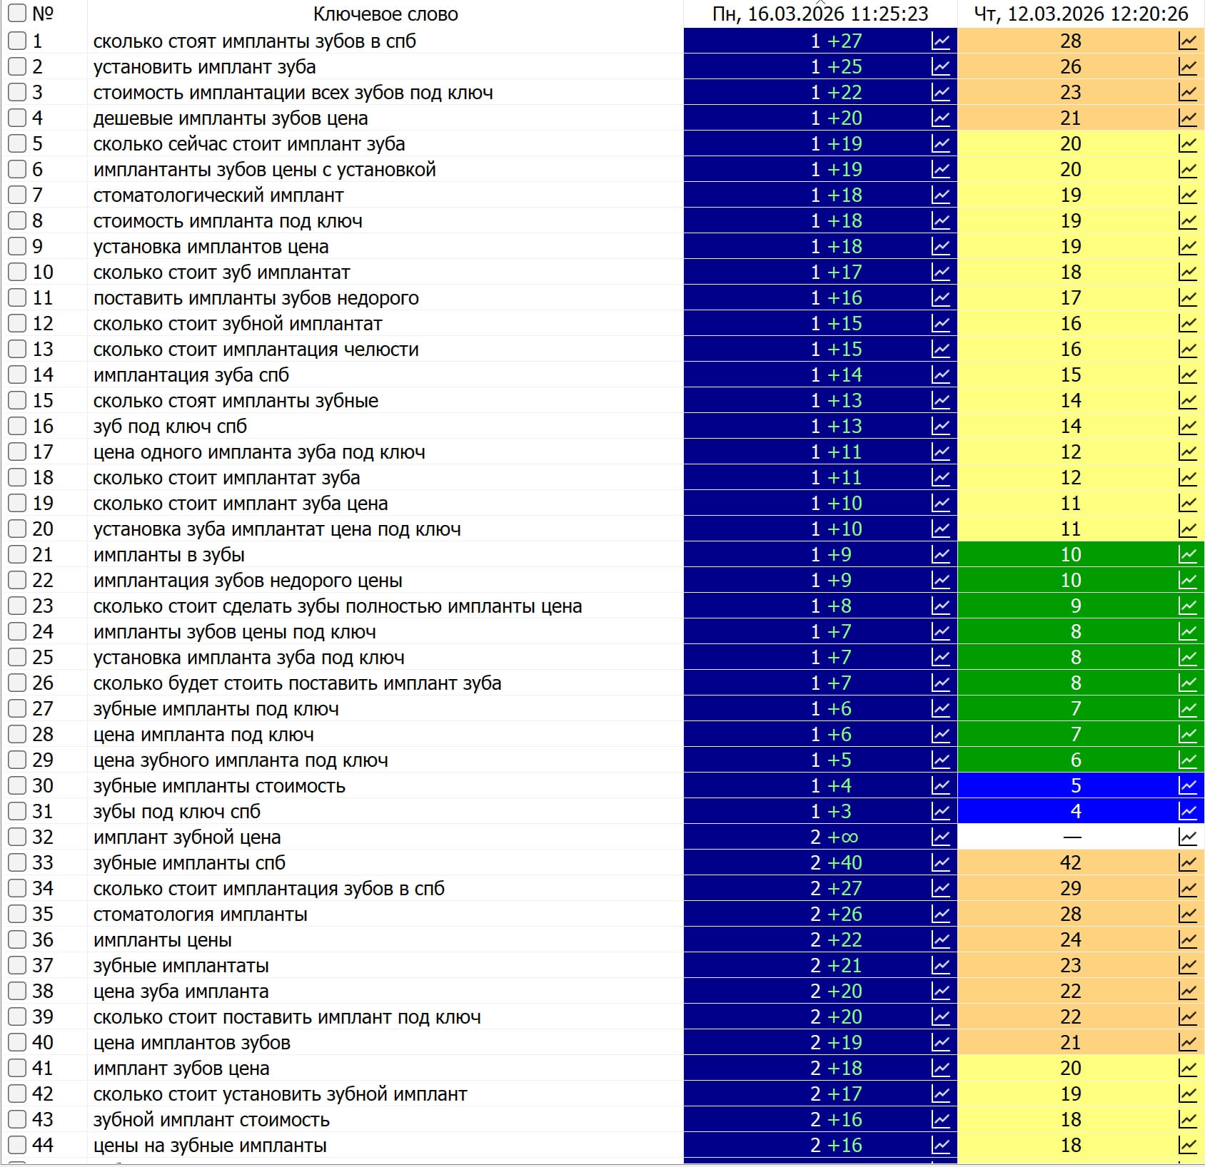Toggle the select-all checkbox in the header
Viewport: 1205px width, 1167px height.
[17, 14]
